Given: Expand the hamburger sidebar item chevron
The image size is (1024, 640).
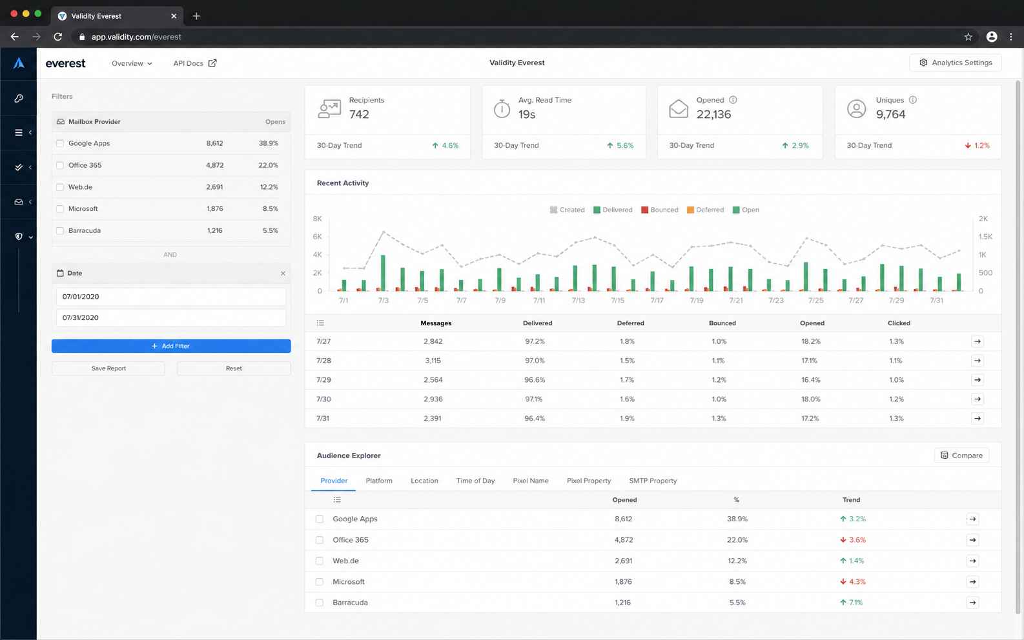Looking at the screenshot, I should point(30,132).
